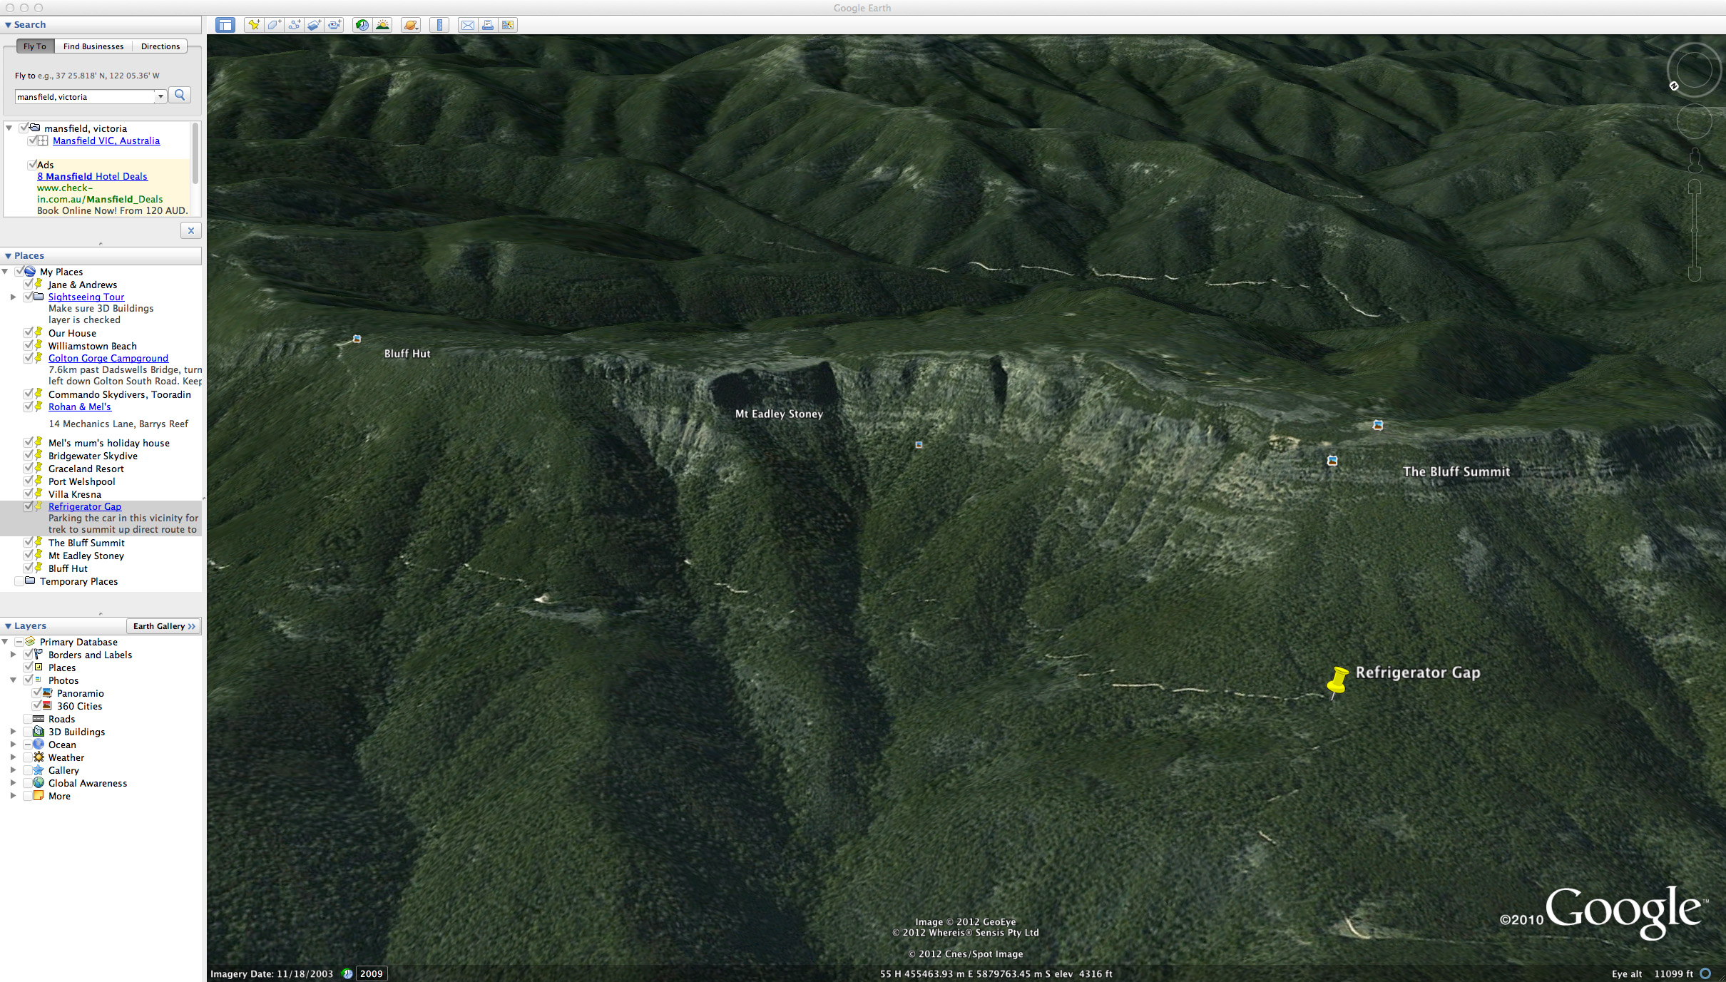Enable the 3D Buildings layer
Viewport: 1726px width, 982px height.
click(x=28, y=732)
